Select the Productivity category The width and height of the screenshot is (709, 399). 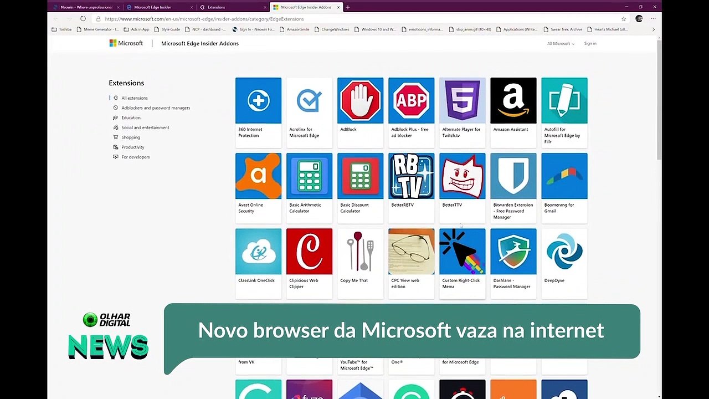pos(129,147)
